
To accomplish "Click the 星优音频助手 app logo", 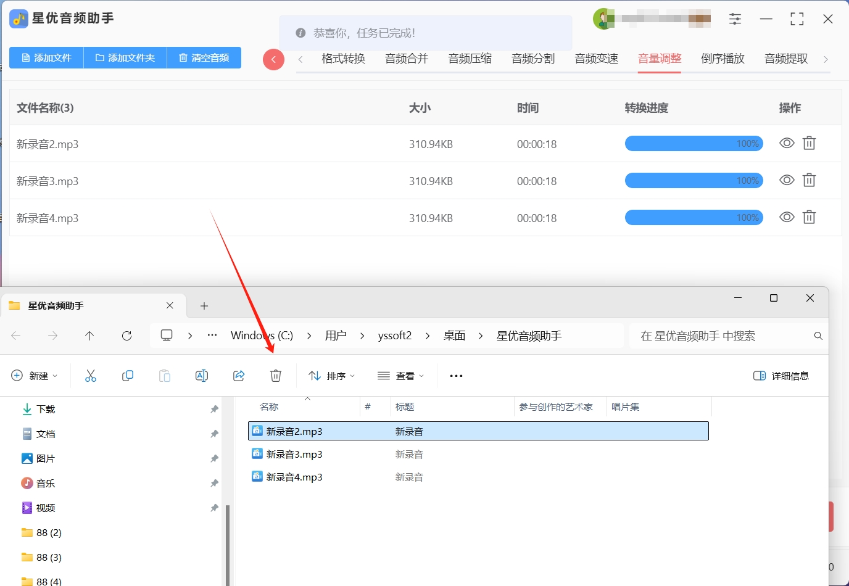I will pyautogui.click(x=19, y=19).
